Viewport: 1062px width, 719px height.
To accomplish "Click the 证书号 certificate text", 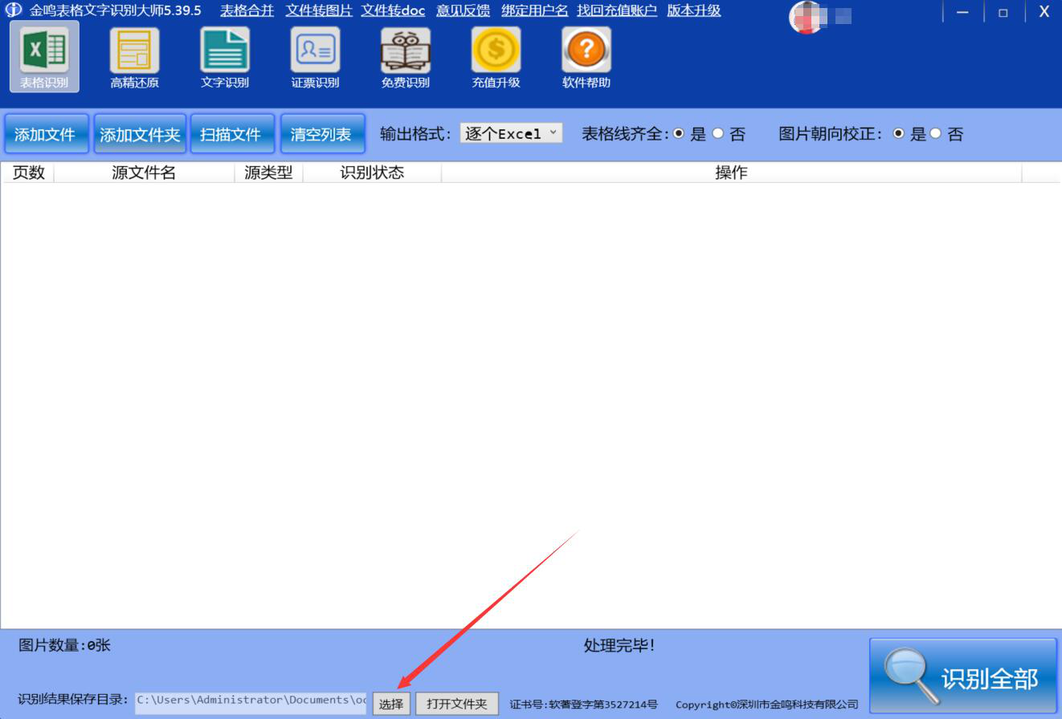I will 583,705.
